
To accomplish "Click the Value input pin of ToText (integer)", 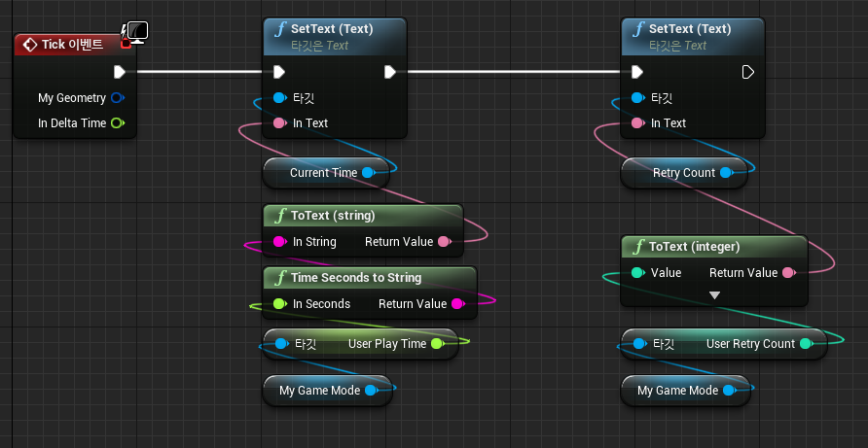I will tap(638, 273).
